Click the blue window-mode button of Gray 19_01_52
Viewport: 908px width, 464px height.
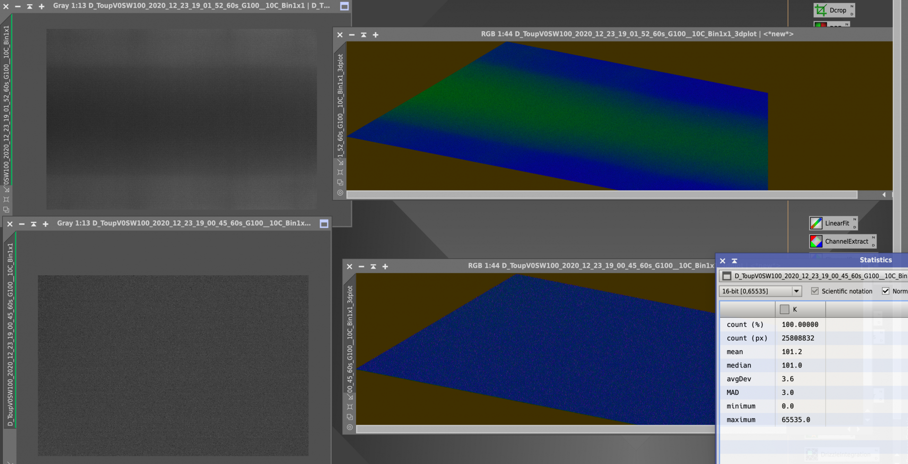(x=344, y=6)
